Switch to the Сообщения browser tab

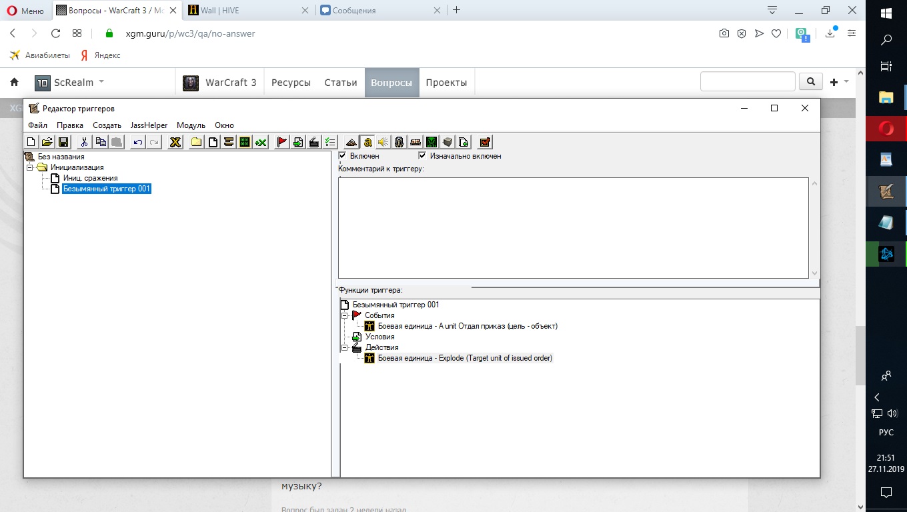click(381, 10)
